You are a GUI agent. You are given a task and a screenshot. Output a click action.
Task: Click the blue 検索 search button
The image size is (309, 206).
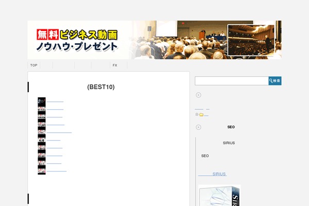click(275, 81)
